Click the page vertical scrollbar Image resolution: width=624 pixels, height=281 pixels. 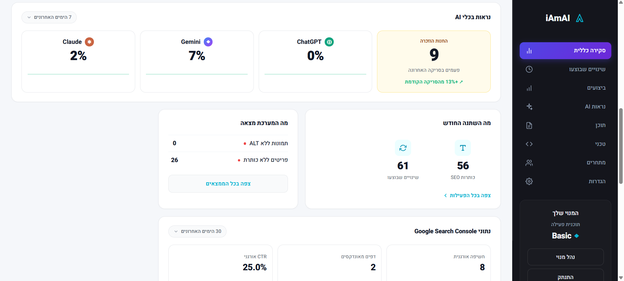(x=621, y=146)
